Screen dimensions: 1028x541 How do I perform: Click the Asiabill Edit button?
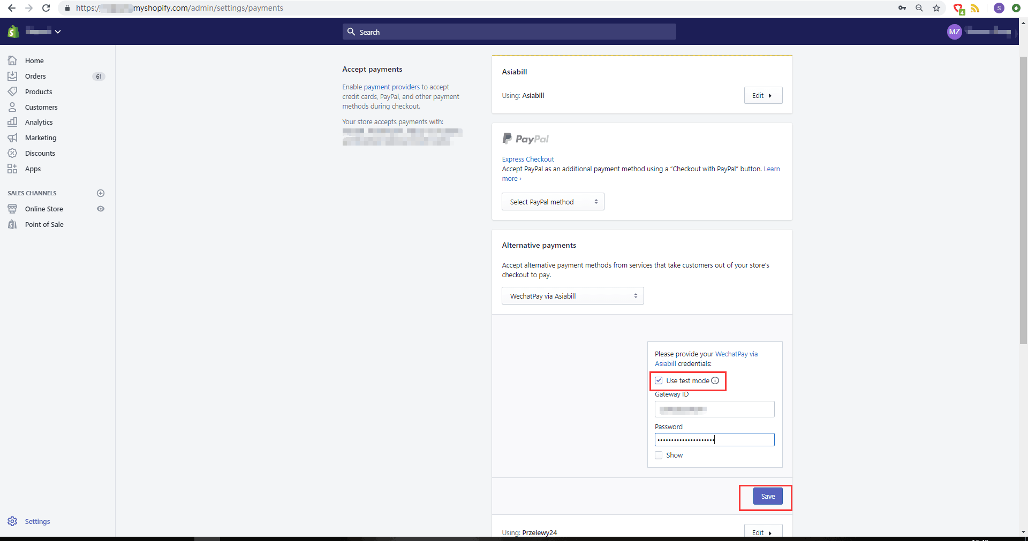(763, 95)
